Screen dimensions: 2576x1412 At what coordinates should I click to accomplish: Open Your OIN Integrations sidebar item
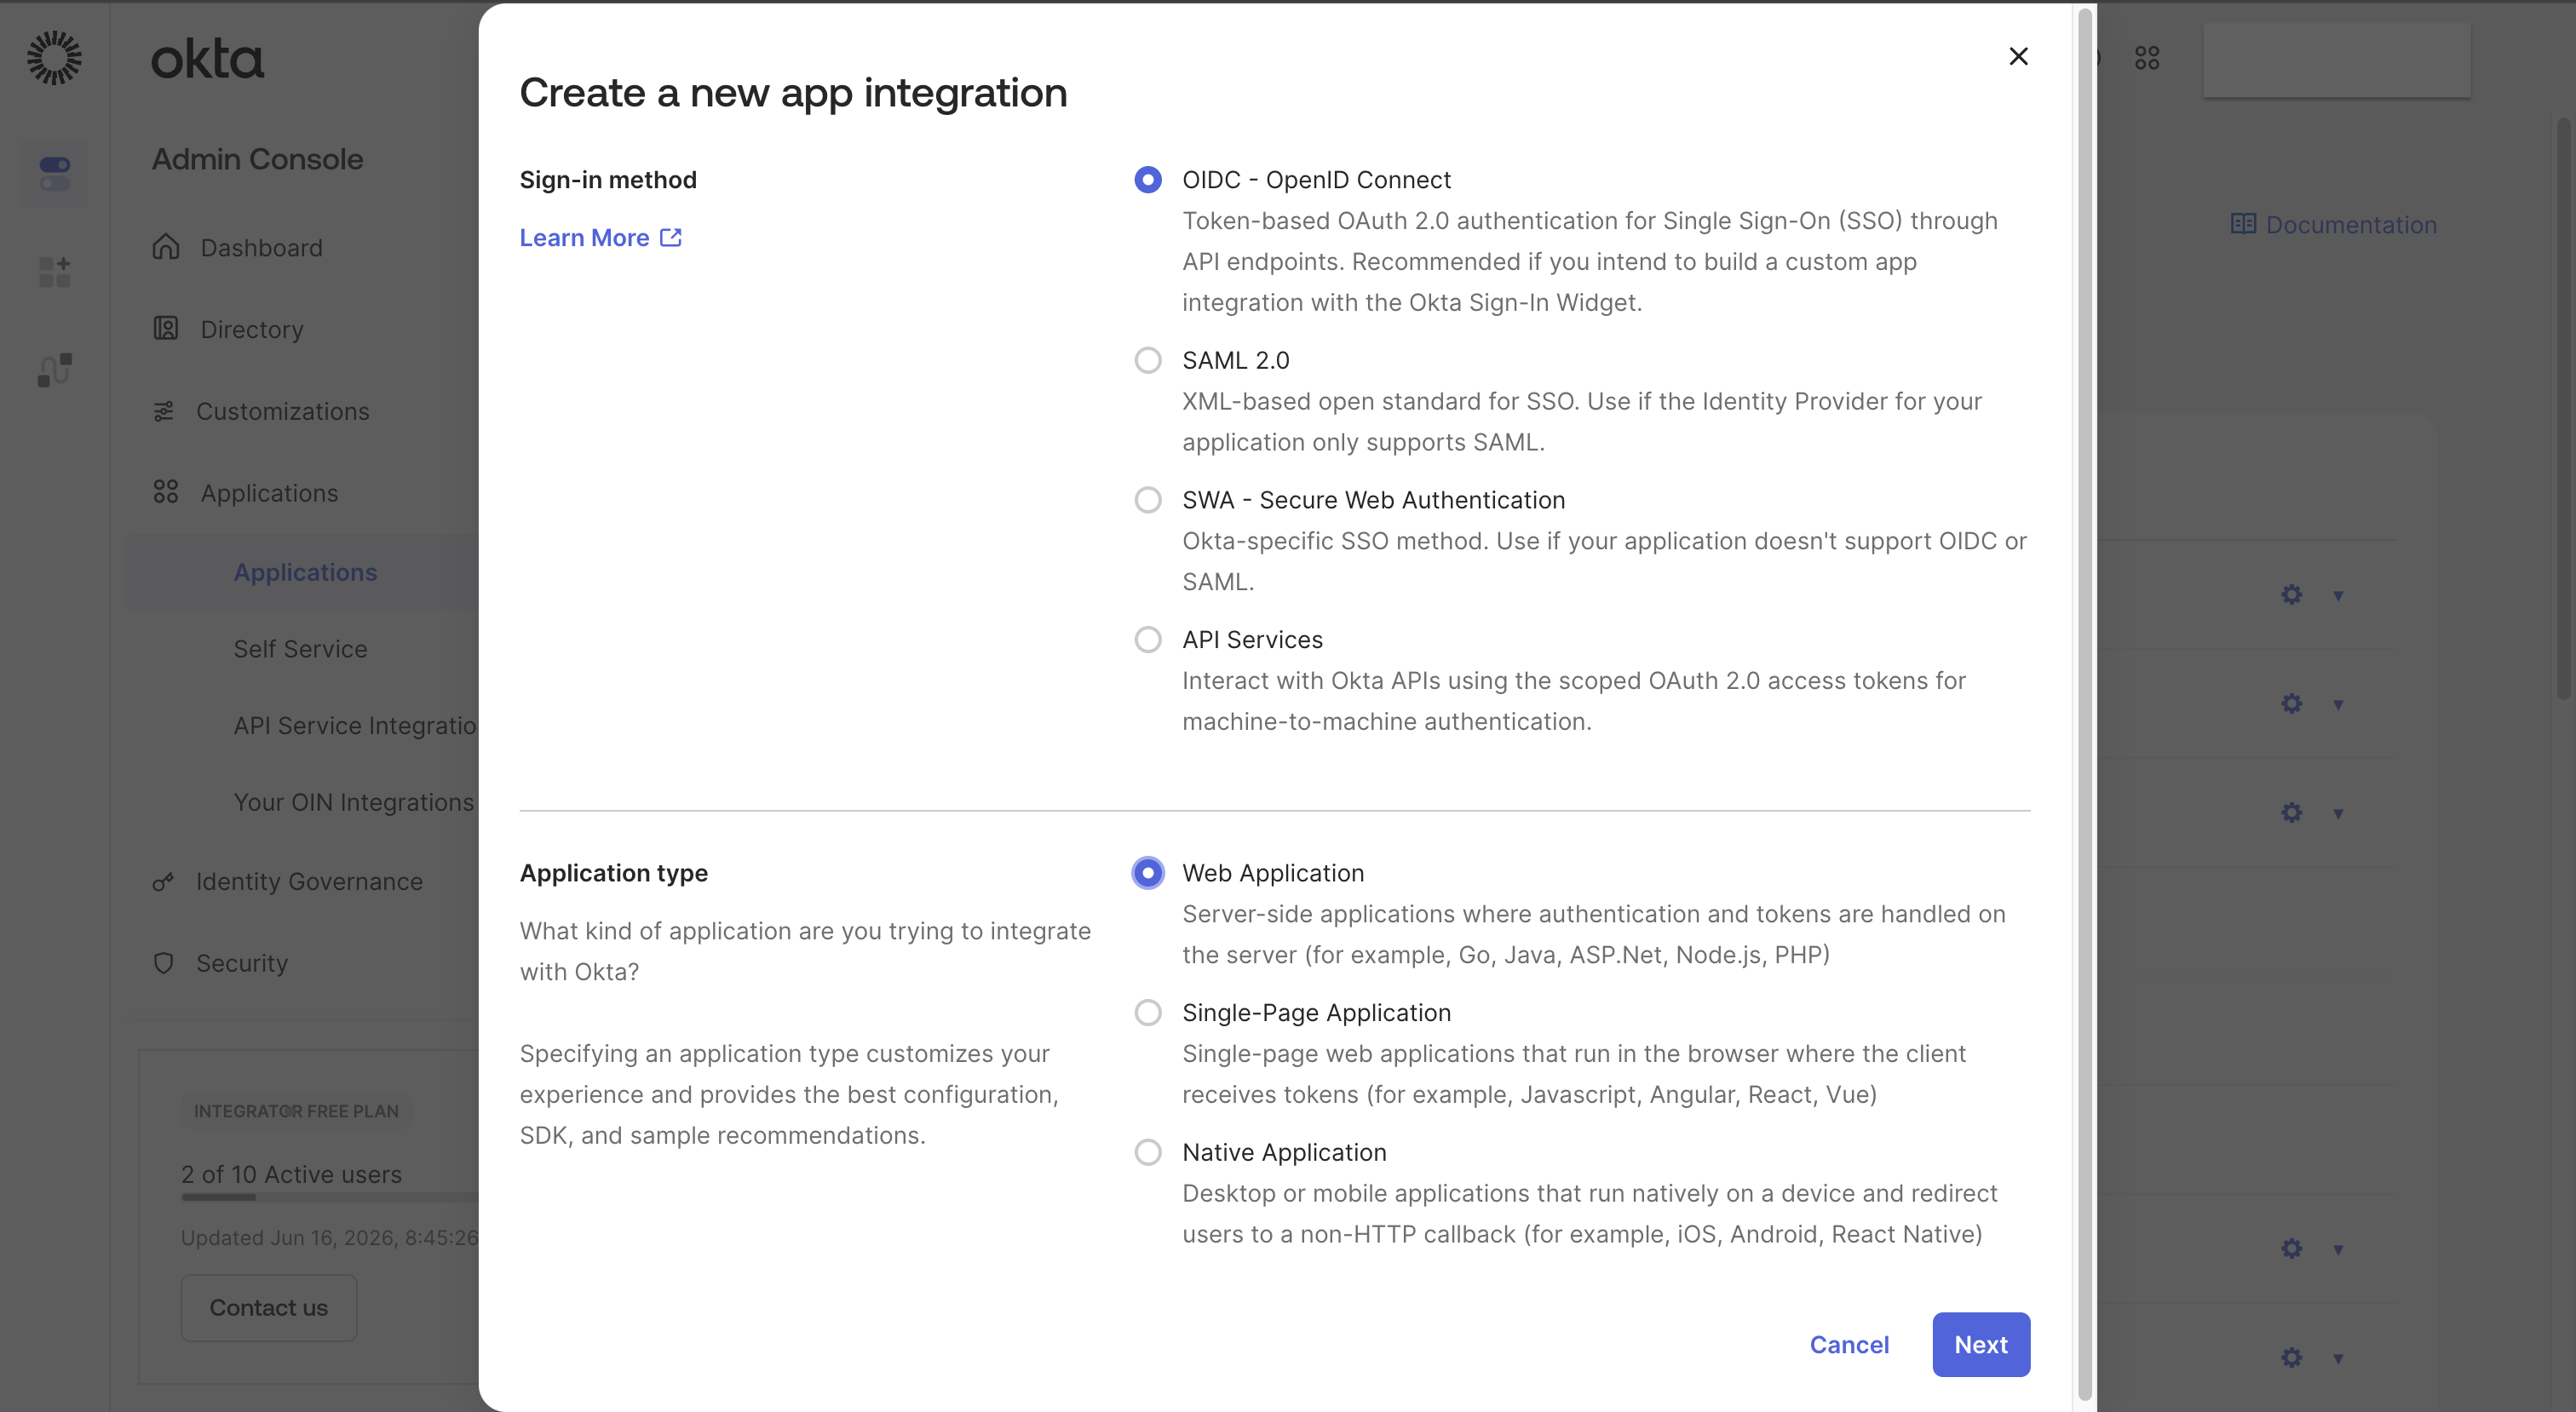pyautogui.click(x=354, y=802)
